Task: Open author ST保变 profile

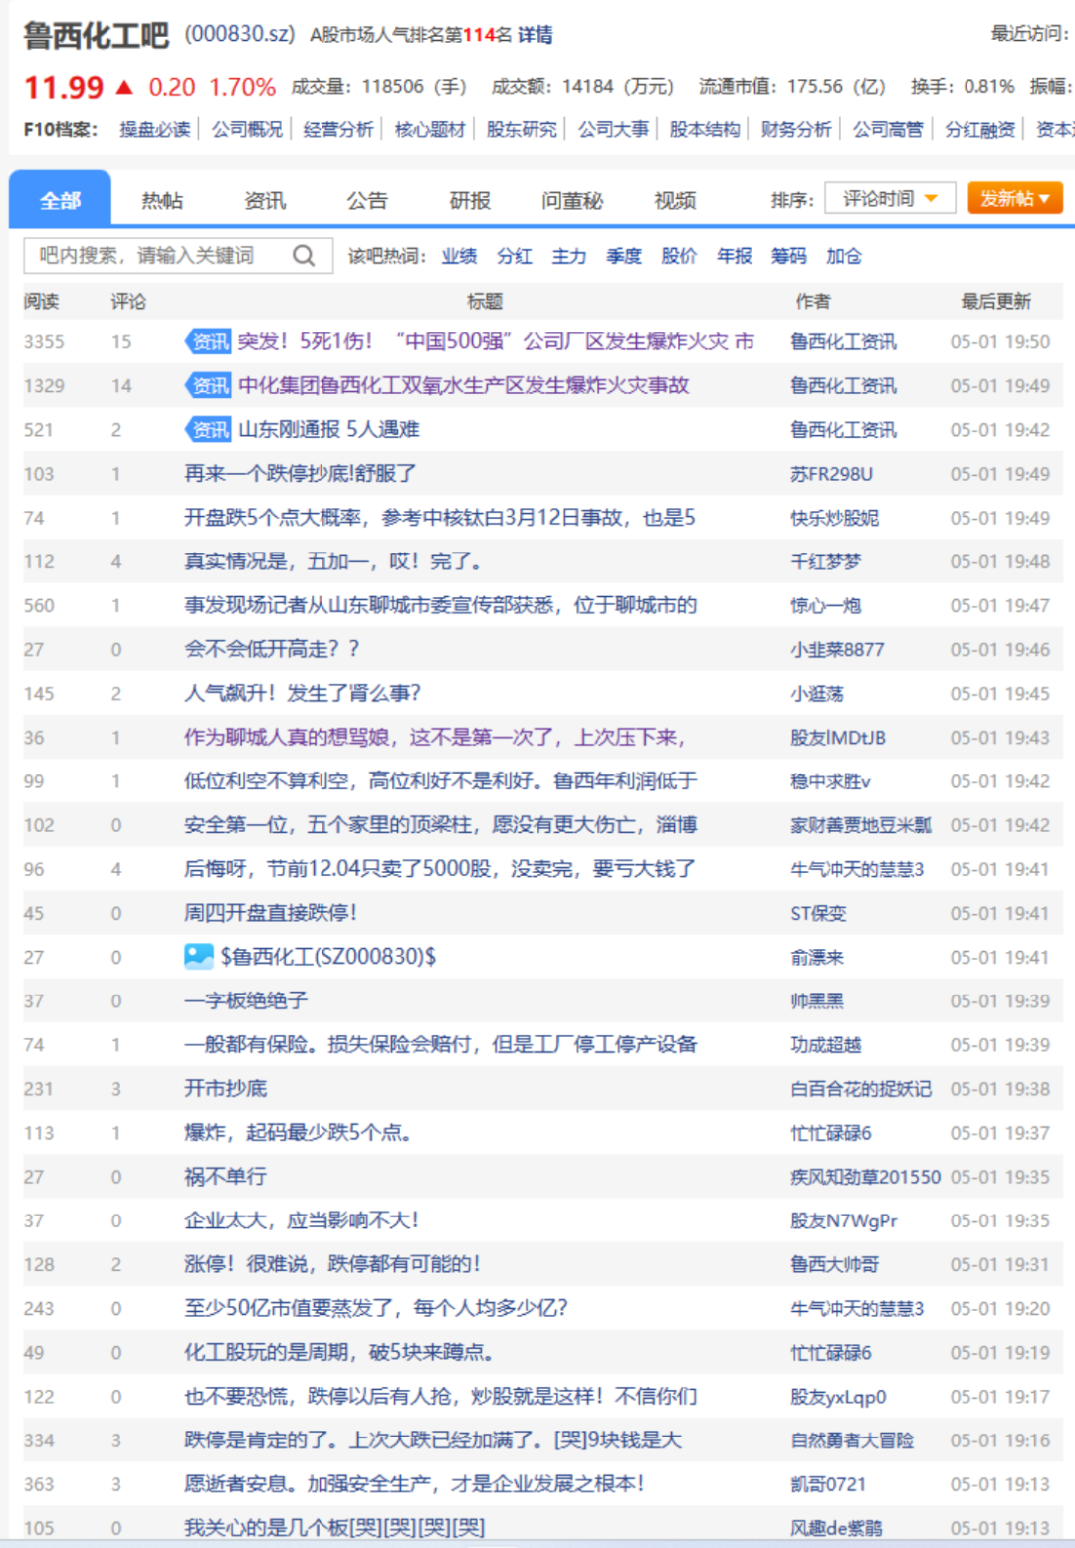Action: tap(818, 913)
